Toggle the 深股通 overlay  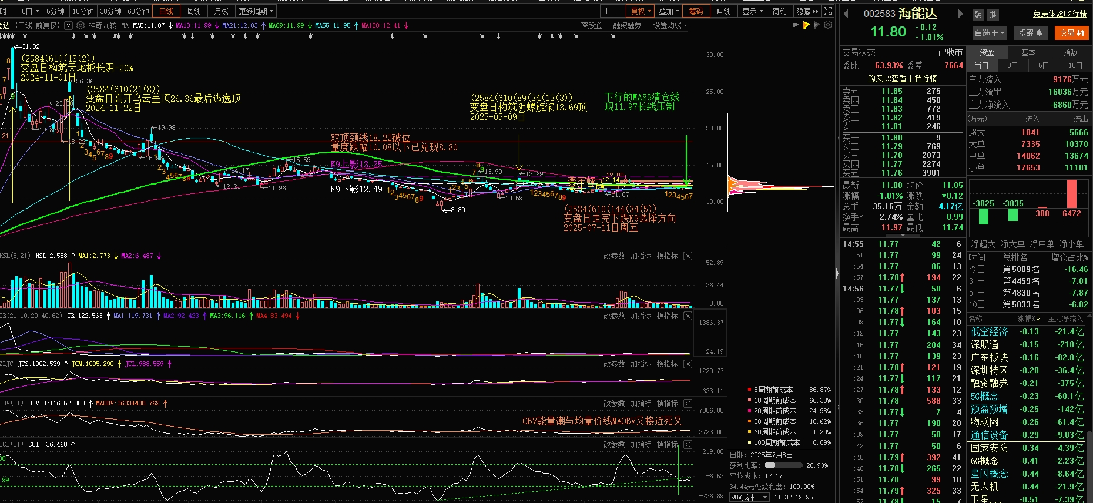coord(591,25)
